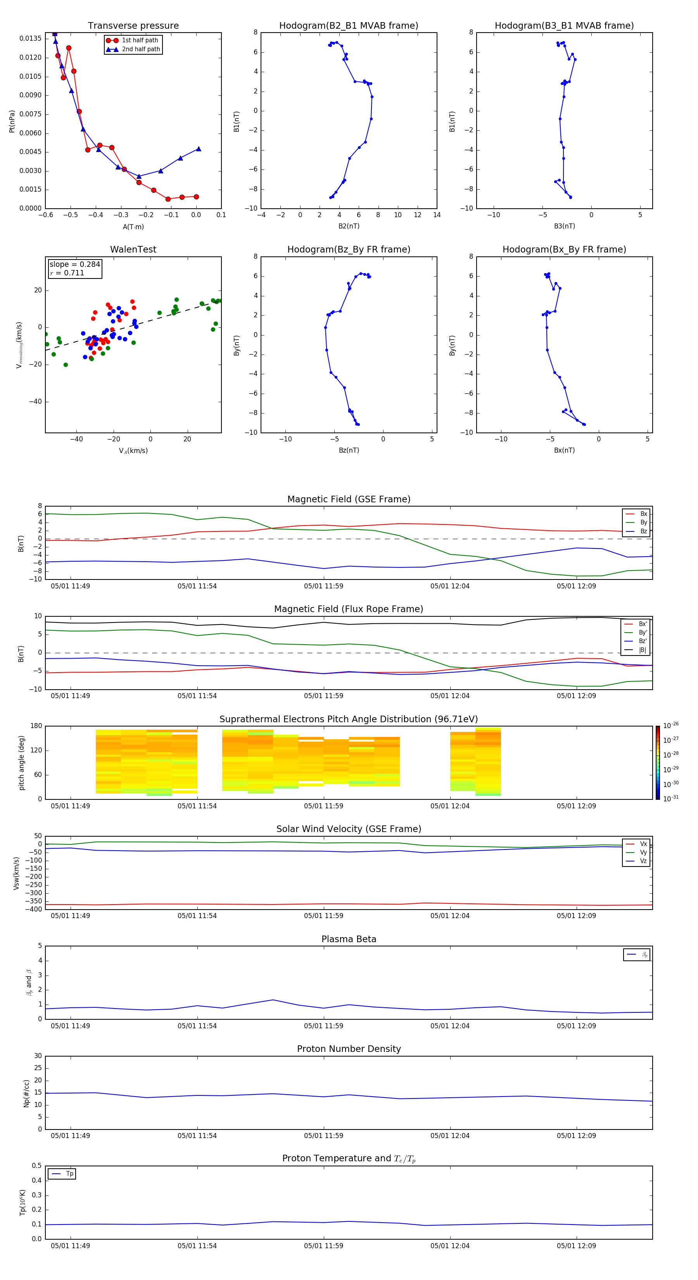Click the Magnetic Field (Flux Rope Frame) title
This screenshot has width=698, height=1280.
(x=349, y=609)
